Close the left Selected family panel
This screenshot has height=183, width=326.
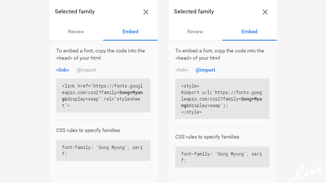(x=146, y=12)
